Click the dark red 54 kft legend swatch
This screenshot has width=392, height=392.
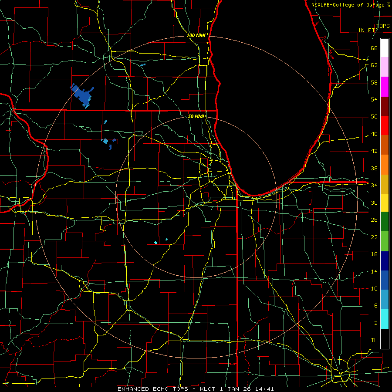[385, 106]
